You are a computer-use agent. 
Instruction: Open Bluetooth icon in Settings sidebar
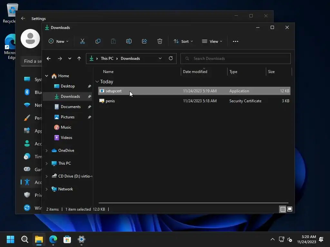27,92
